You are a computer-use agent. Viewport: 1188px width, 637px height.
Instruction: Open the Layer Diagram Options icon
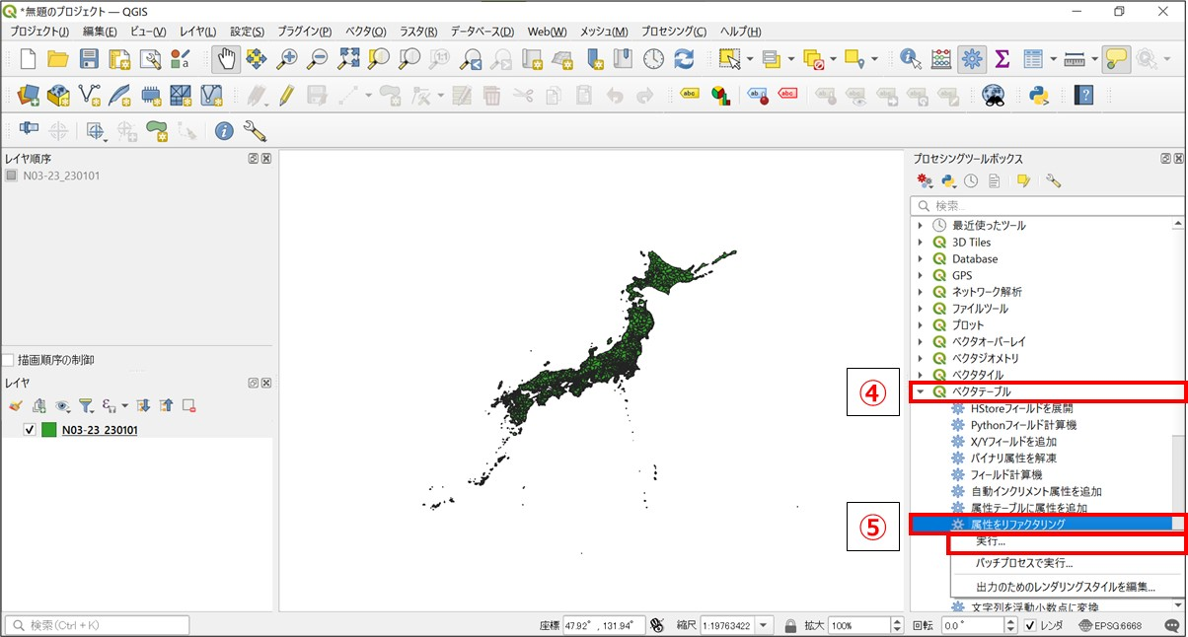(721, 96)
